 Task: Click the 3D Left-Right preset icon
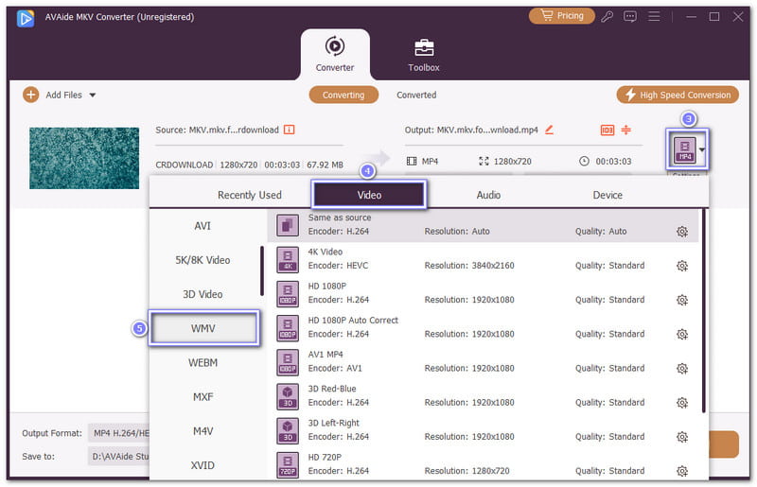288,430
